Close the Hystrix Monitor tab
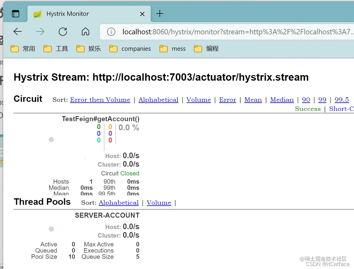The image size is (354, 269). click(142, 14)
